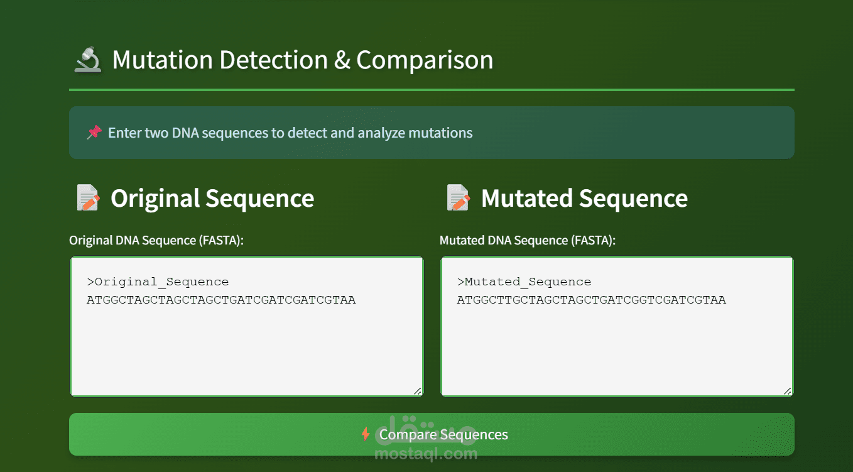Click the ATGGCTTGCTAGC mutated nucleotide line

(x=591, y=300)
